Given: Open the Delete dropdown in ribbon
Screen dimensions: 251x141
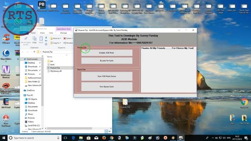Looking at the screenshot, I should tap(68, 38).
